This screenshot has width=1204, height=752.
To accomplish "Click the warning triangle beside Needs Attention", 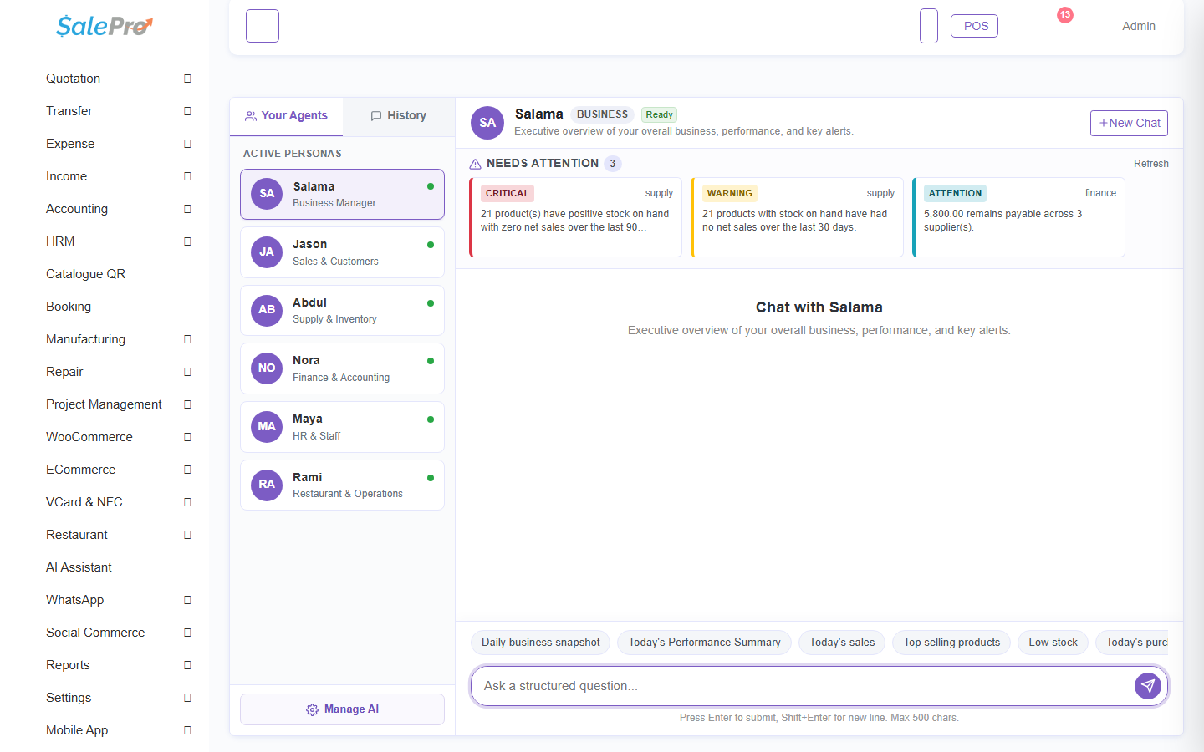I will coord(475,164).
